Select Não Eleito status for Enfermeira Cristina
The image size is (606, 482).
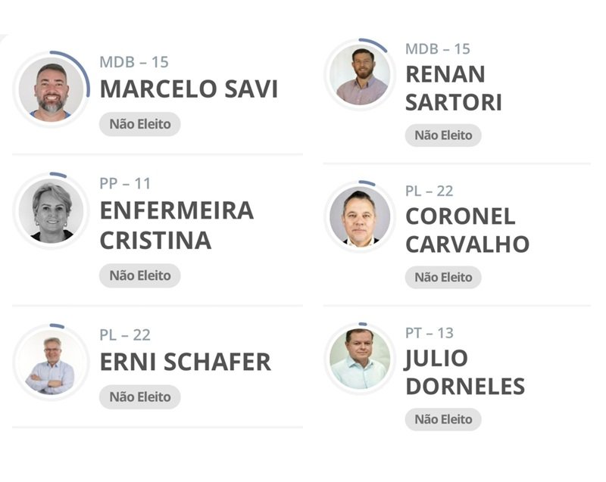[x=139, y=275]
